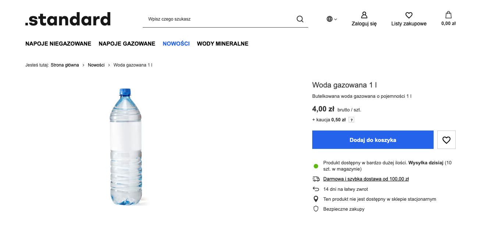Click the Zaloguj się user icon
484x225 pixels.
(364, 15)
